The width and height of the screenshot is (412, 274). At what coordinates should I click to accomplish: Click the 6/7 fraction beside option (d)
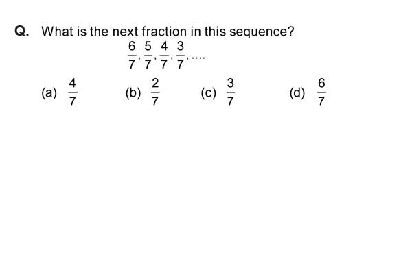point(321,92)
